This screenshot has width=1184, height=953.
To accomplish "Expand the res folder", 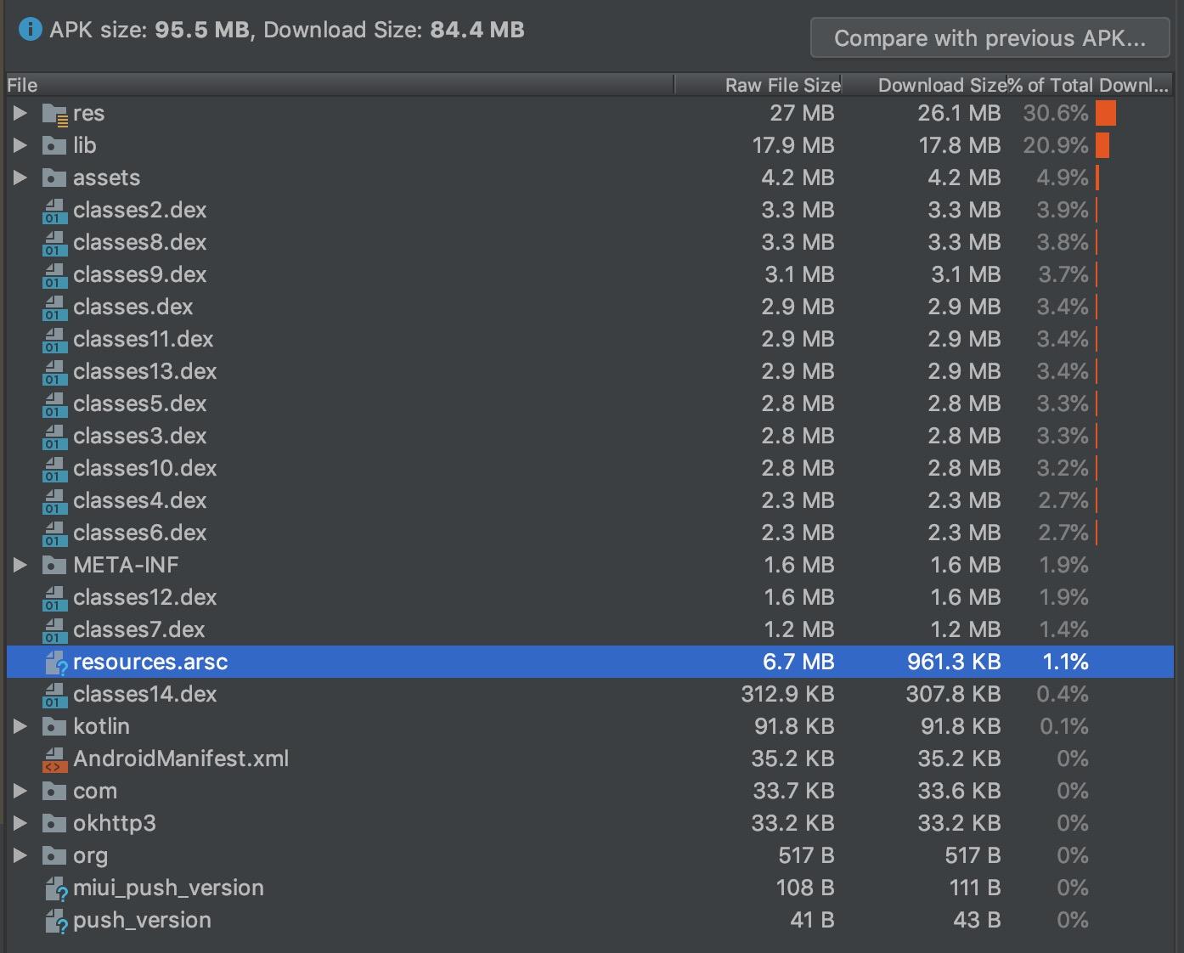I will (20, 113).
